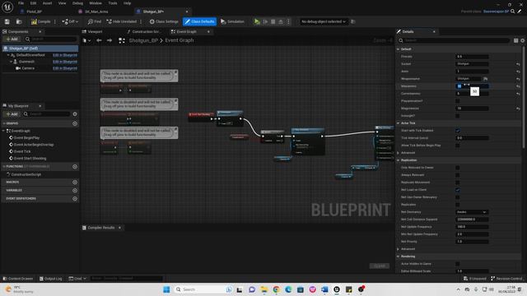Switch to the SK_Man_Arms tab
Image resolution: width=527 pixels, height=296 pixels.
pyautogui.click(x=96, y=12)
